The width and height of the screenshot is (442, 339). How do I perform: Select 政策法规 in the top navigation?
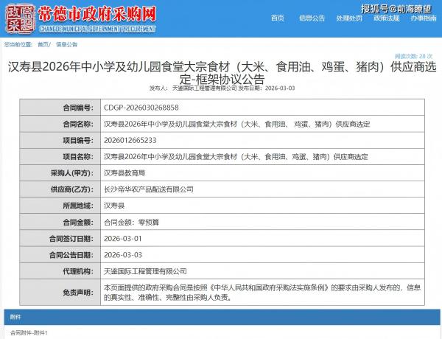386,18
